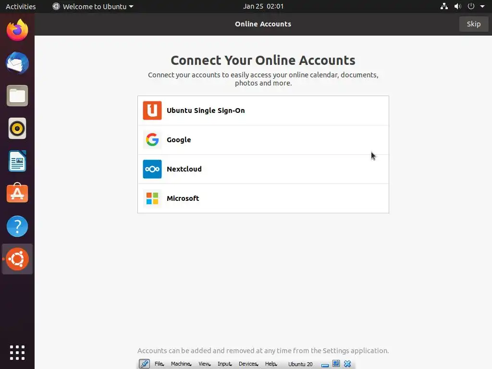Exit fullscreen via mini toolbar window icon

[x=336, y=364]
